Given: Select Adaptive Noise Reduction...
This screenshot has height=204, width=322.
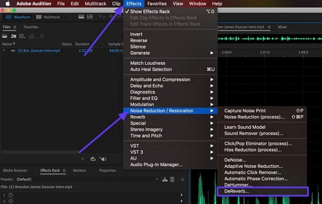Looking at the screenshot, I should coord(262,166).
